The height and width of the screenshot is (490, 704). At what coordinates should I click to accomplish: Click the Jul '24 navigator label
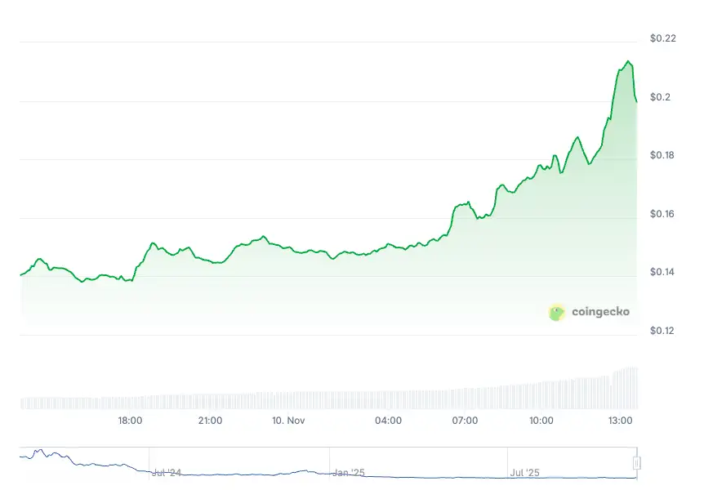pos(166,473)
